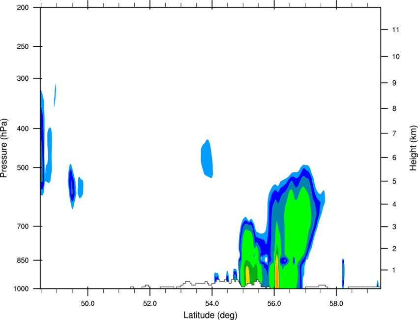The width and height of the screenshot is (418, 320).
Task: Click the 700 pressure tick label
Action: (x=23, y=226)
